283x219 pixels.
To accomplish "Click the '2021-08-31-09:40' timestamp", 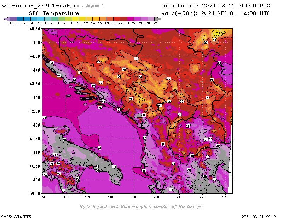I will (x=259, y=217).
